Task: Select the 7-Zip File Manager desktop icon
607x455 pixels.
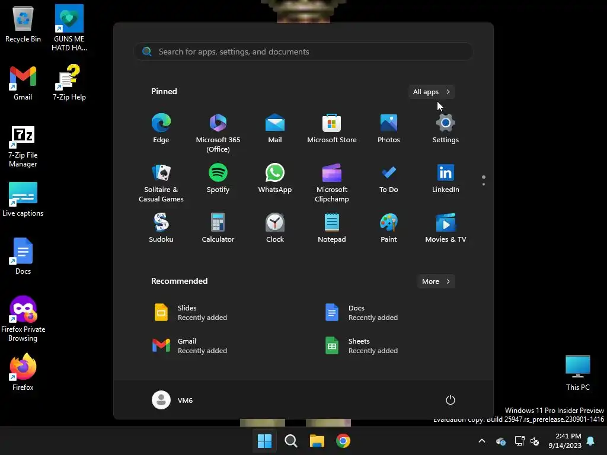Action: coord(23,146)
